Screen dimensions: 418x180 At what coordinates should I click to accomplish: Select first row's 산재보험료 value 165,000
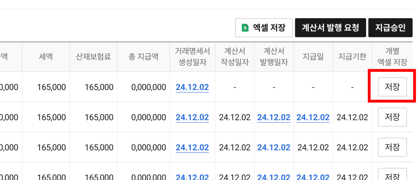99,87
